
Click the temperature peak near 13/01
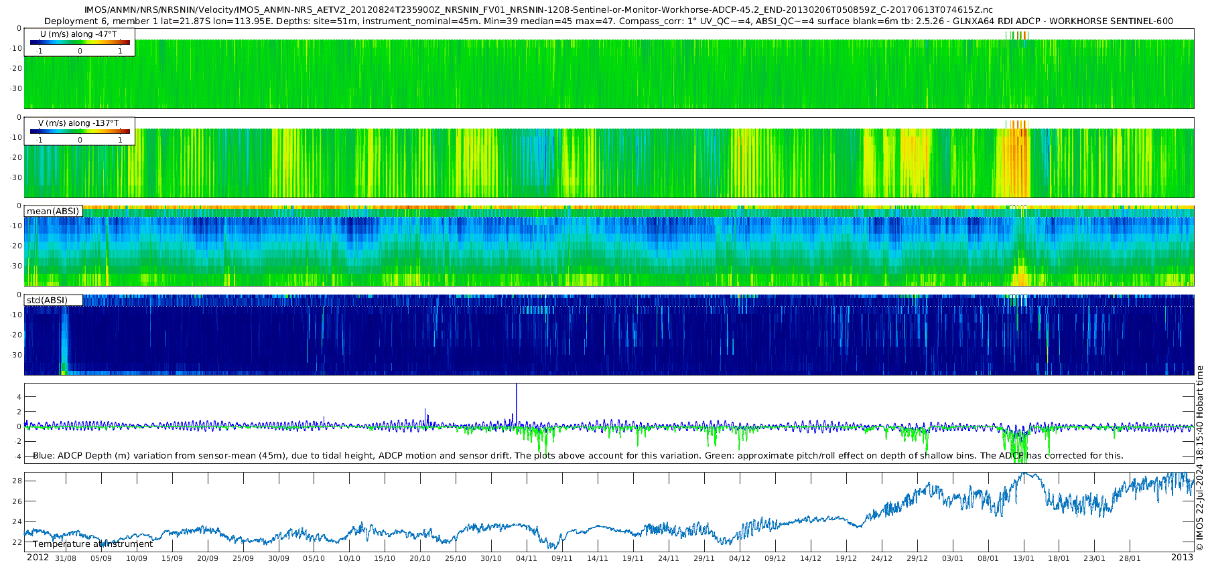1024,475
